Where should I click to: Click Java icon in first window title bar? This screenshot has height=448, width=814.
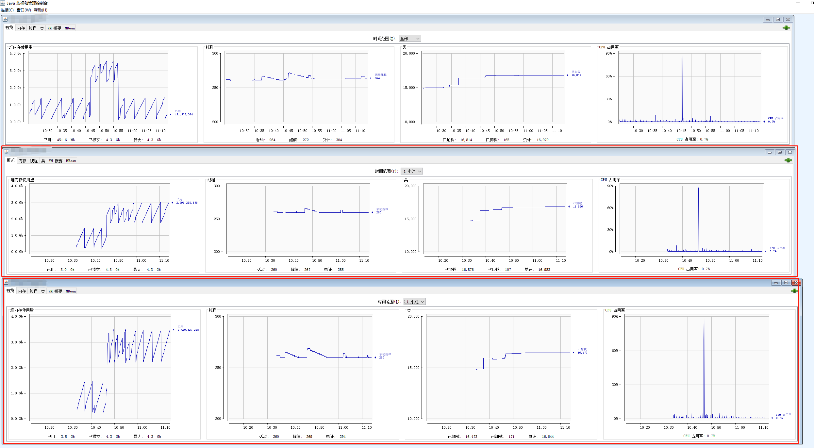tap(5, 19)
